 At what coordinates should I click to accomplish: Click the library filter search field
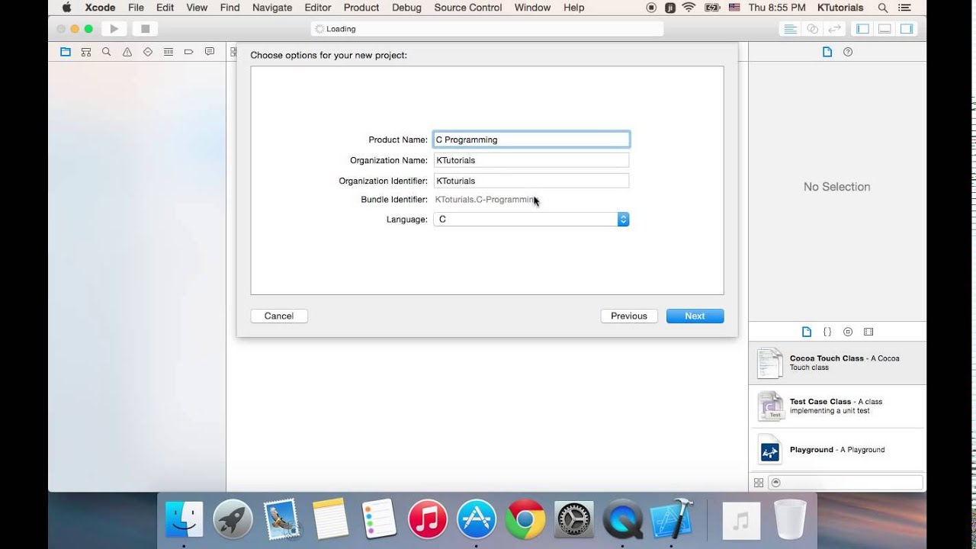point(846,483)
